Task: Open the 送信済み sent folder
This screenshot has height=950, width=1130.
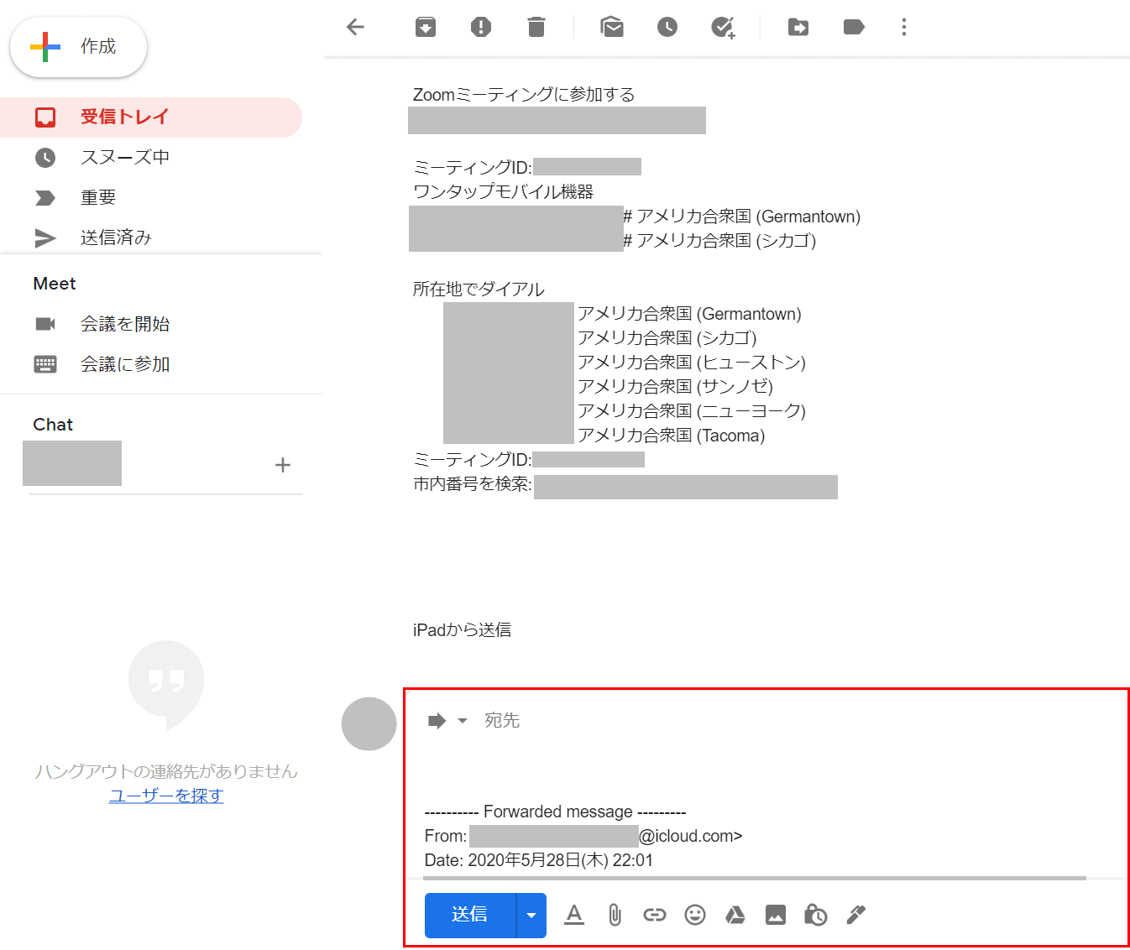Action: point(151,237)
